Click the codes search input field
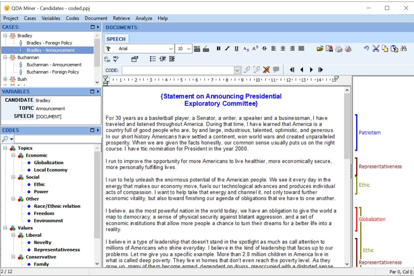414x276 pixels. [x=57, y=139]
